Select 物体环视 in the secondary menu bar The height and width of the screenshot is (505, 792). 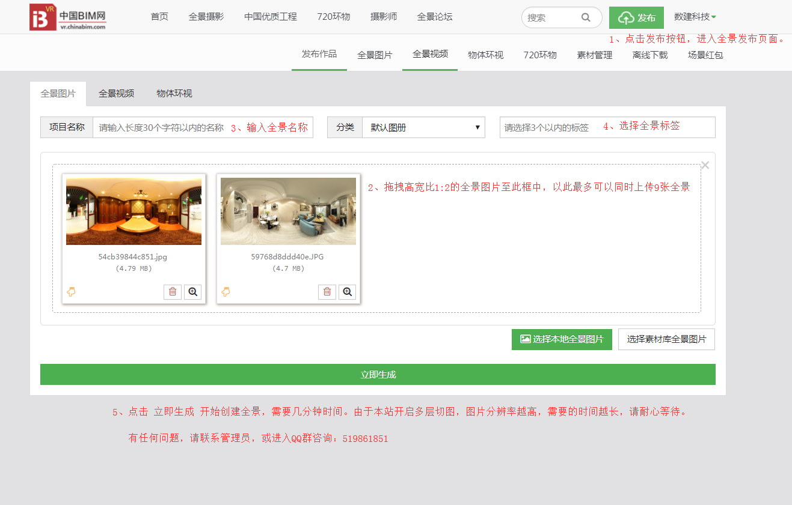pyautogui.click(x=486, y=55)
